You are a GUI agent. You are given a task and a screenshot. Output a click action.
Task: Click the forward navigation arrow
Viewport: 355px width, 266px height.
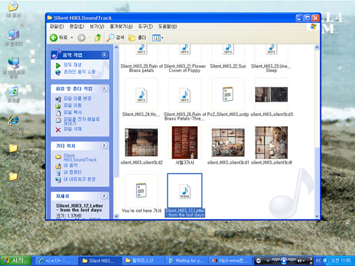point(81,38)
